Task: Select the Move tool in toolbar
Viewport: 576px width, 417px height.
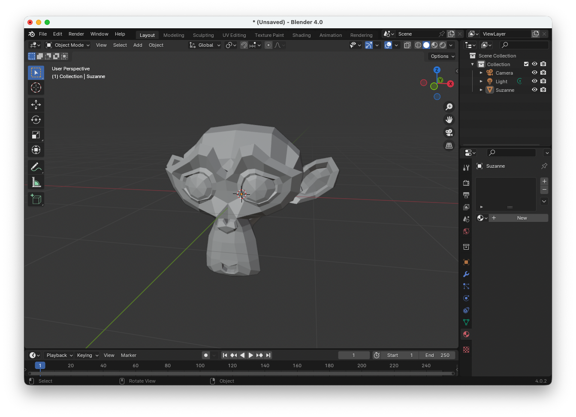Action: tap(36, 105)
